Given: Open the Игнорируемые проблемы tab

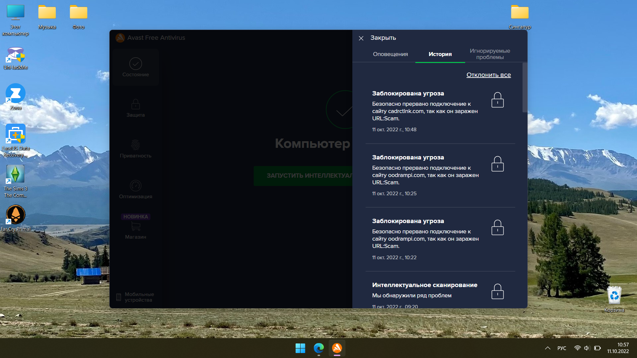Looking at the screenshot, I should (x=490, y=54).
